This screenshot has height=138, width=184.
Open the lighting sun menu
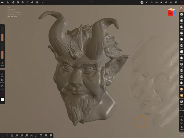[28, 2]
